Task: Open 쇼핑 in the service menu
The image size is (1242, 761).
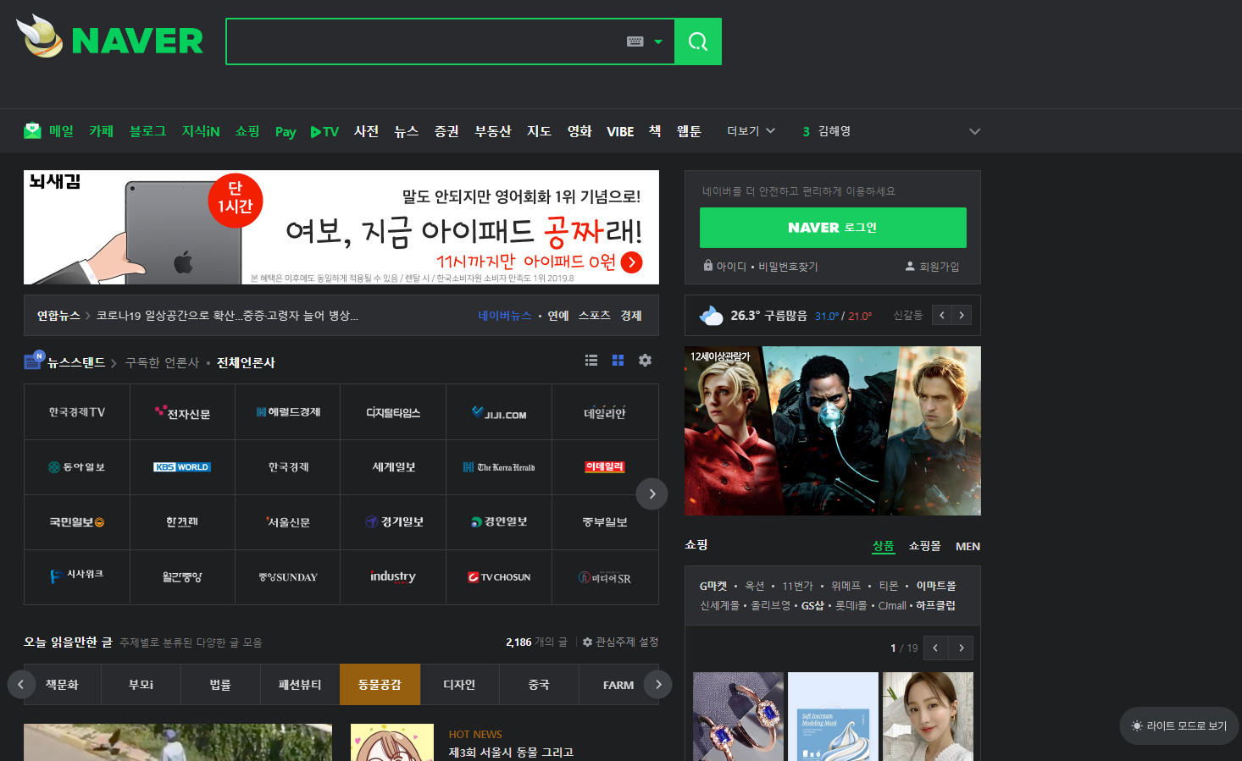Action: tap(247, 131)
